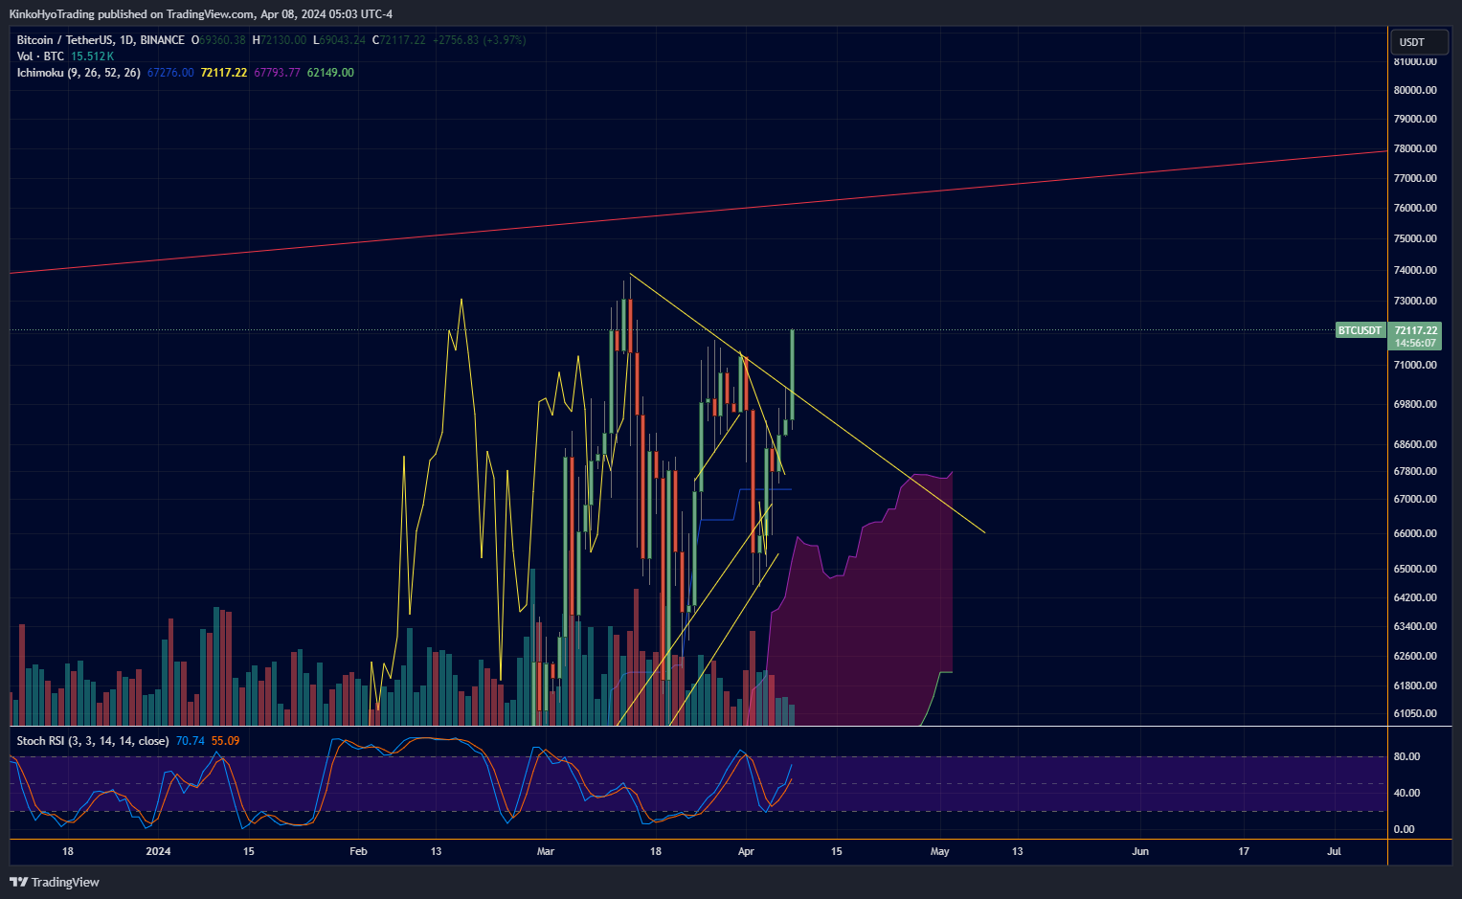Click the 62600.00 price axis label
Screen dimensions: 1462x899
1415,656
